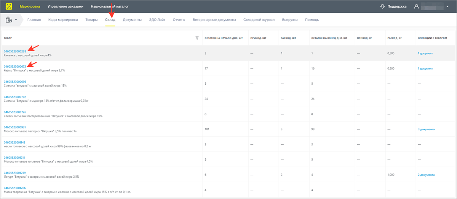The height and width of the screenshot is (199, 457).
Task: Open the Отчеты tab
Action: [179, 20]
